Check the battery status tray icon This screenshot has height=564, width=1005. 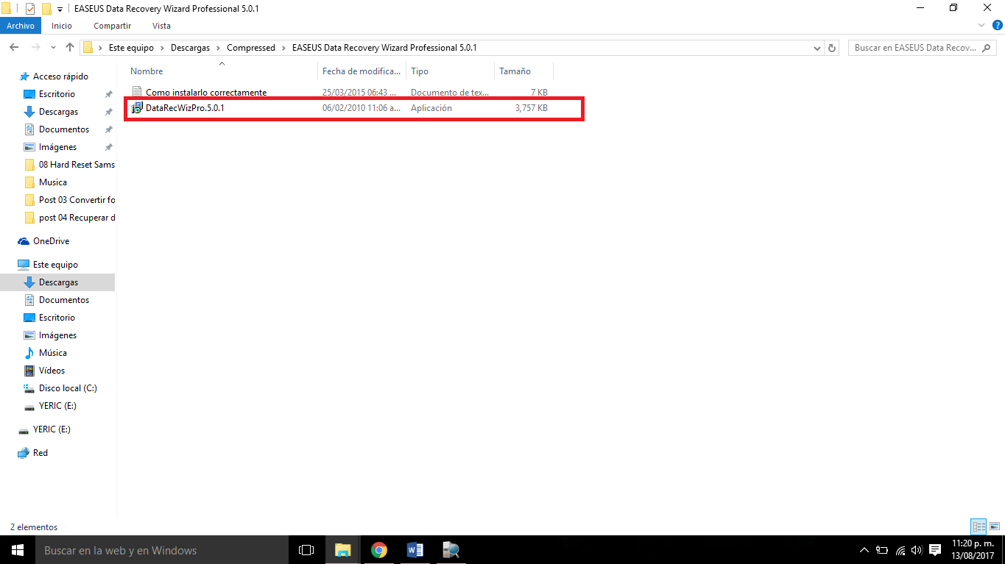click(x=882, y=550)
